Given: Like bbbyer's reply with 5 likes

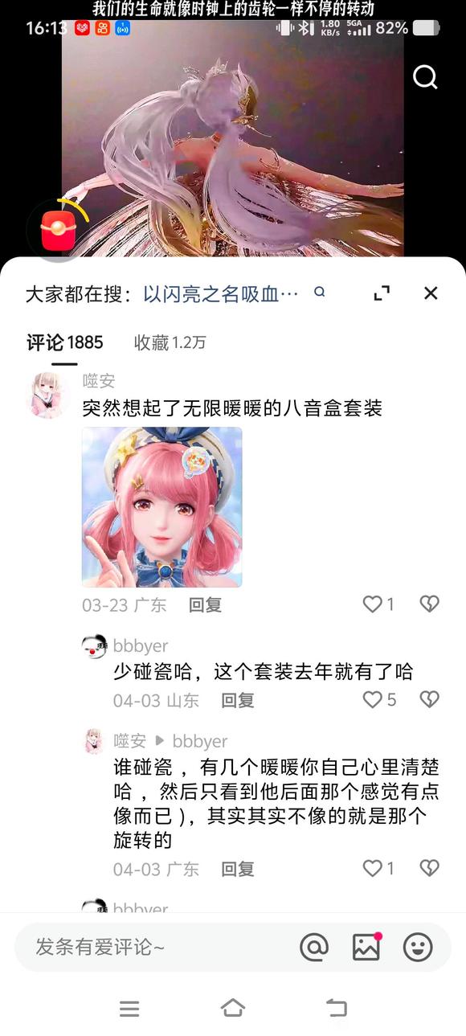Looking at the screenshot, I should [379, 700].
